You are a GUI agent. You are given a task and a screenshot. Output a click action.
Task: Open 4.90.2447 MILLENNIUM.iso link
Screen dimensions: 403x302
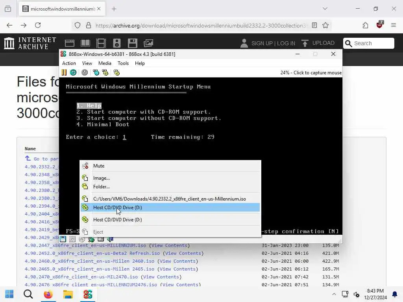[x=85, y=245]
